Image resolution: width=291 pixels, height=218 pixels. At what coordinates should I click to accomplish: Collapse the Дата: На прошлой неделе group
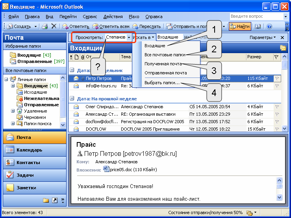pyautogui.click(x=72, y=98)
